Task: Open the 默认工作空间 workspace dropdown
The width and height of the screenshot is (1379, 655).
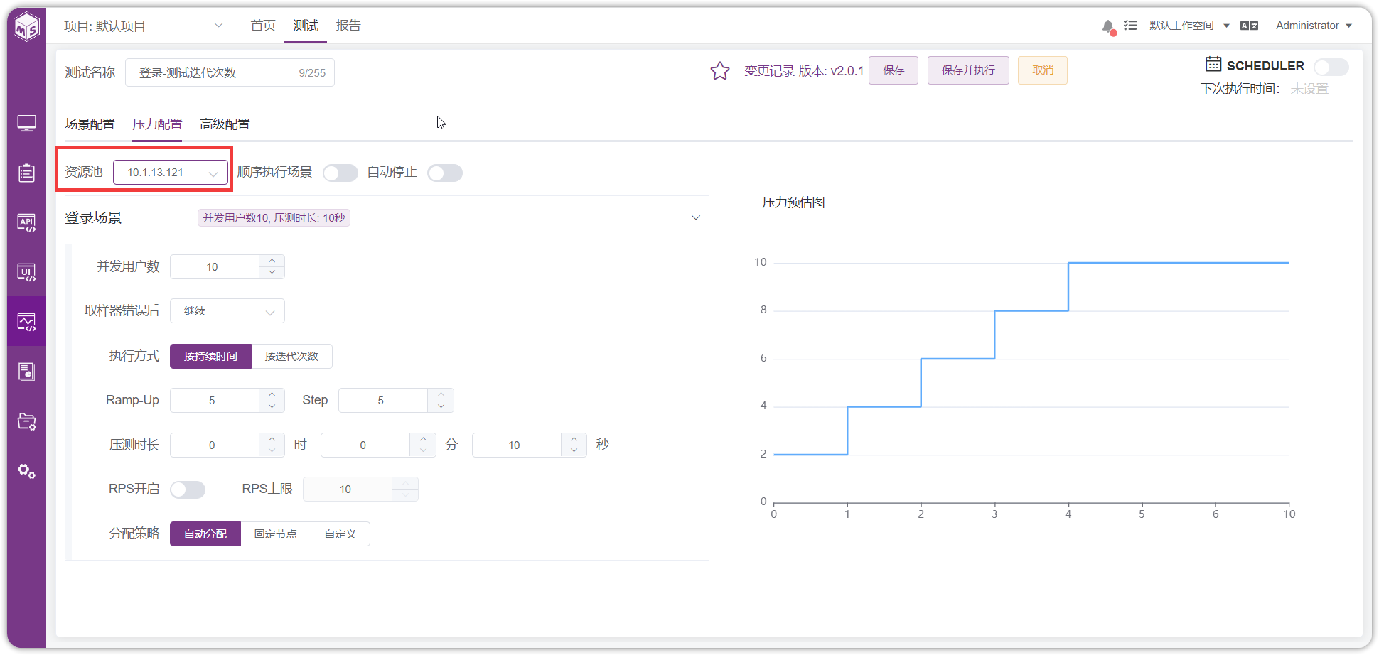Action: point(1189,26)
